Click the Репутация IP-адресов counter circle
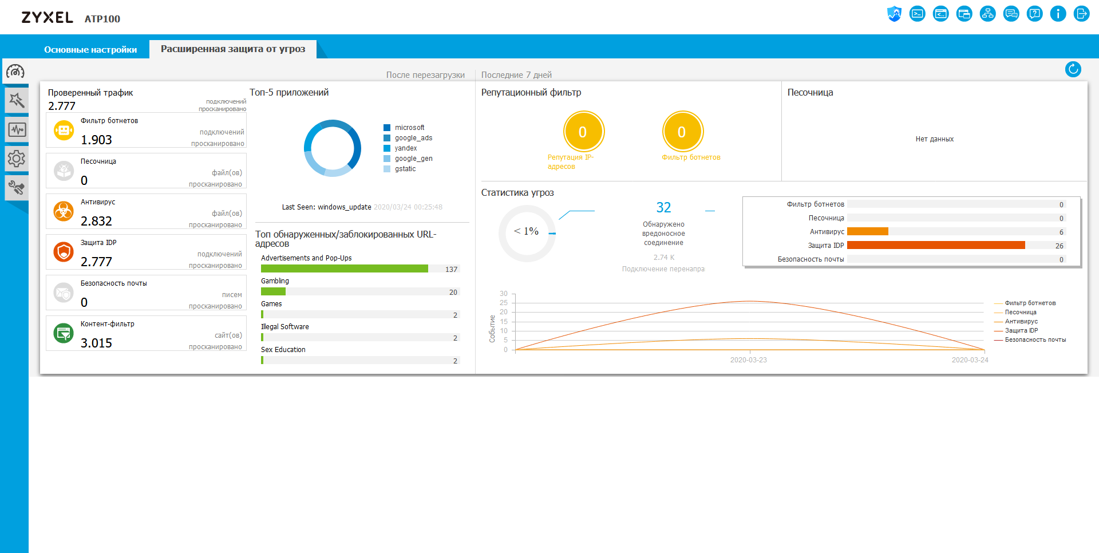This screenshot has height=553, width=1099. (583, 132)
